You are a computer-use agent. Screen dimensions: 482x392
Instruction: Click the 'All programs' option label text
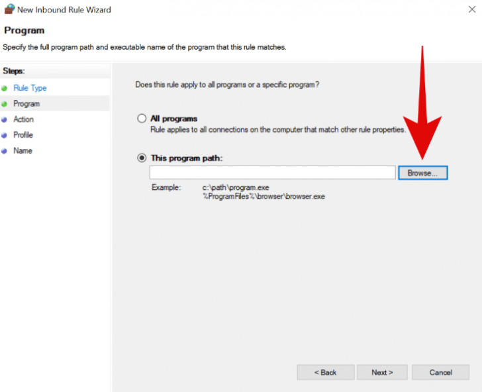pyautogui.click(x=174, y=119)
